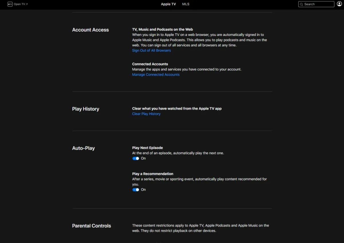The image size is (344, 243).
Task: Click 'Clear what you have watched' text
Action: coord(177,108)
